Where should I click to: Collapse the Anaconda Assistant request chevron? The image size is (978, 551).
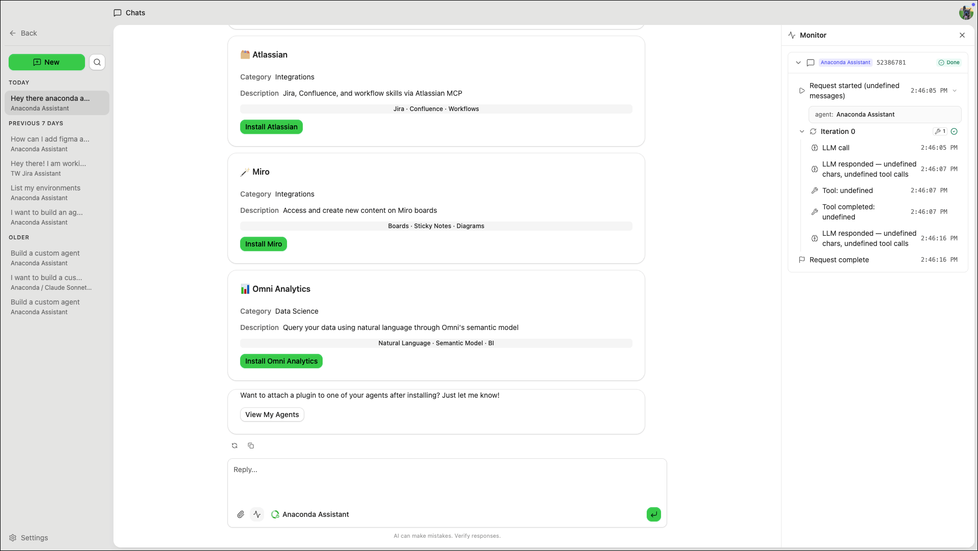[798, 63]
